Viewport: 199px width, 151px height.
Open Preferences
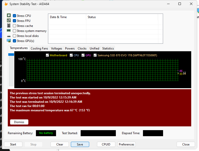[127, 144]
